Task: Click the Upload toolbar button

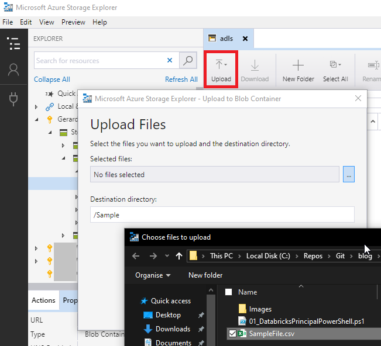Action: [221, 70]
